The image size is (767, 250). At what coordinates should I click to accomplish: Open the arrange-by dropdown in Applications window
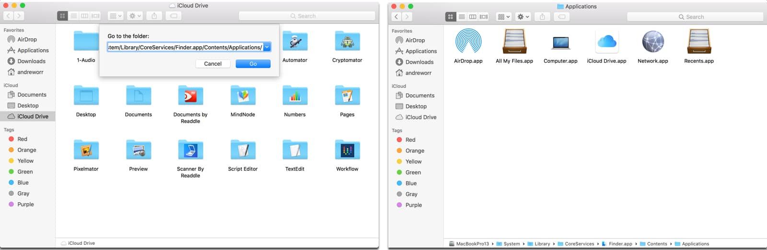(504, 17)
